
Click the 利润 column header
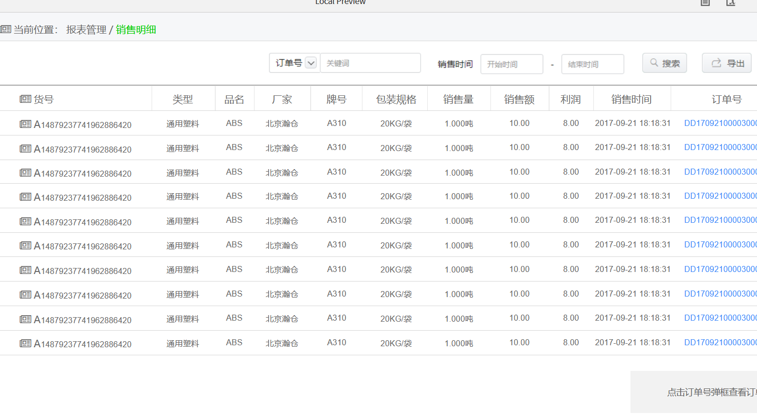tap(571, 99)
